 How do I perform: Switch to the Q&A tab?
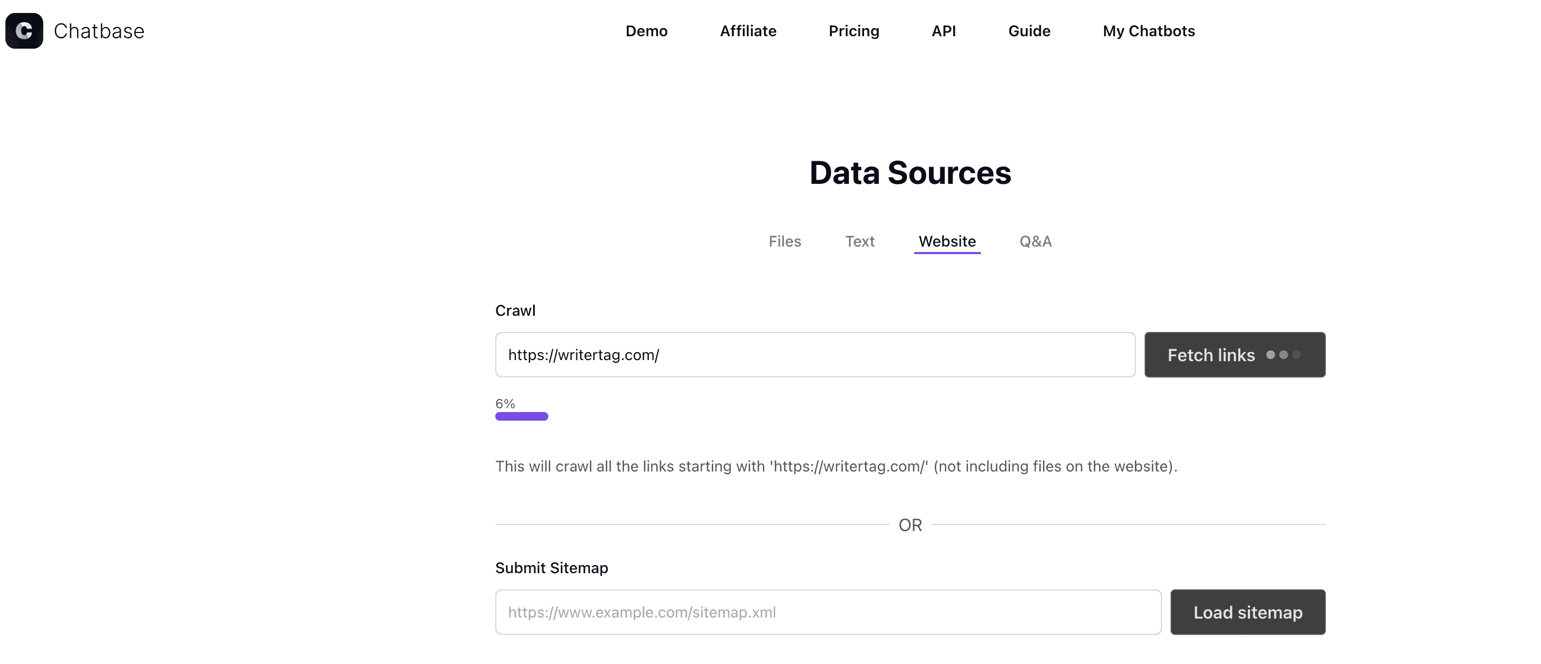[1035, 241]
